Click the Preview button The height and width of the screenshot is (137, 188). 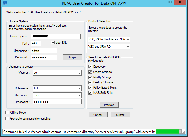click(x=109, y=105)
